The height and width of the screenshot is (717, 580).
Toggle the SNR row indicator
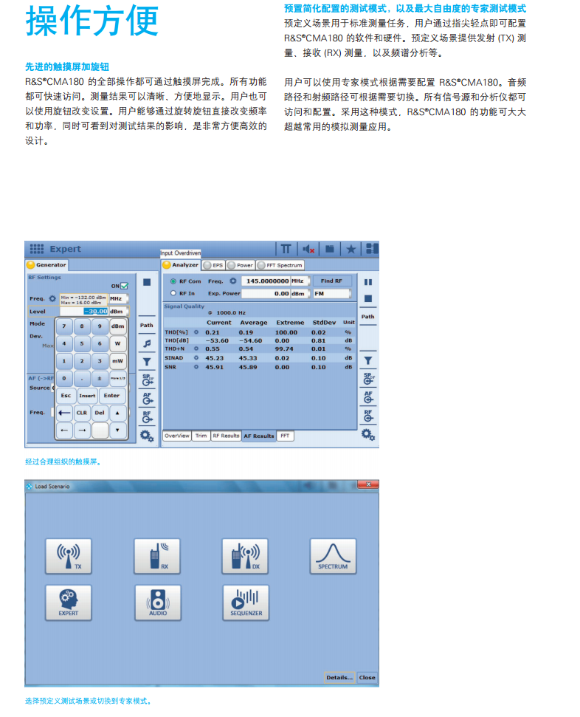point(196,367)
